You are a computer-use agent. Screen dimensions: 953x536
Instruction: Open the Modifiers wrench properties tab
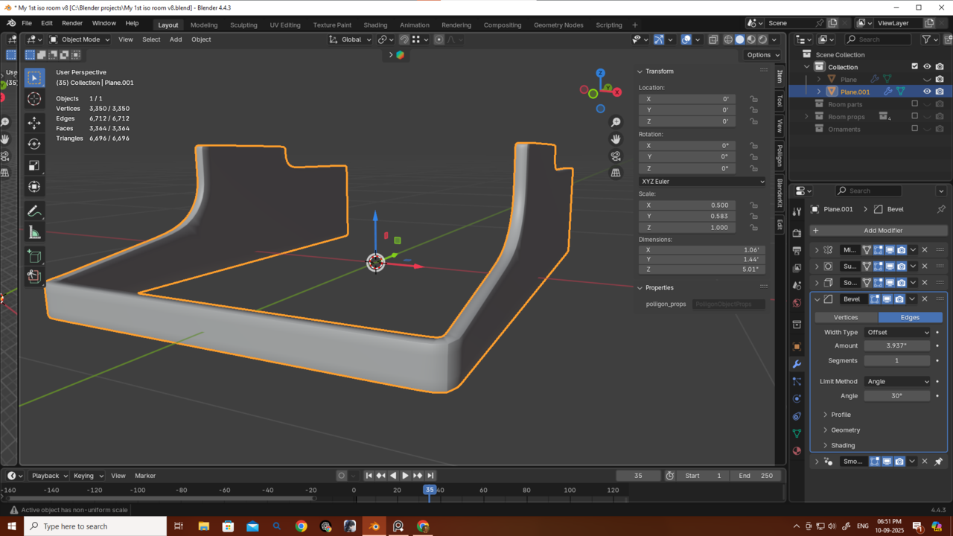[x=797, y=364]
